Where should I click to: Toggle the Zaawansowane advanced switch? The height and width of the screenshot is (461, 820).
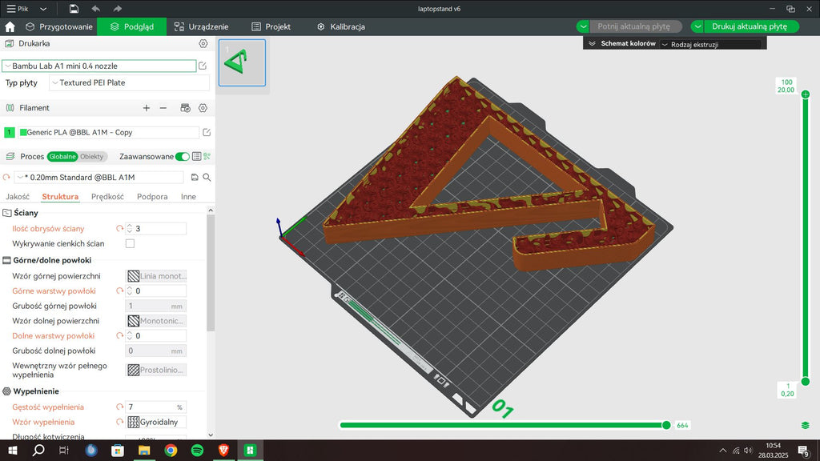182,156
